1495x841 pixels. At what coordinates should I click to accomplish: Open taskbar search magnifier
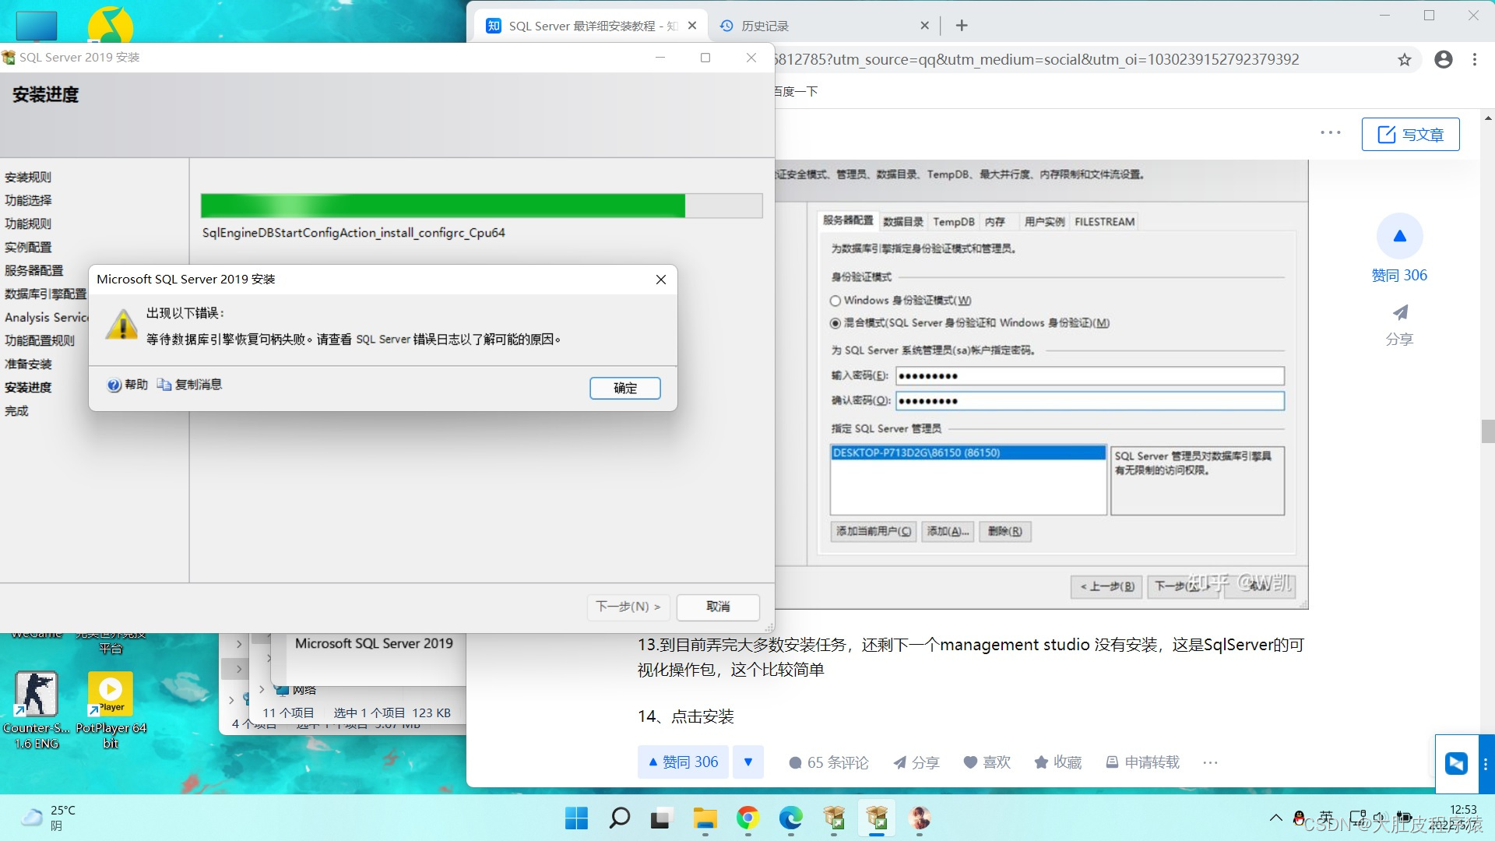click(x=619, y=818)
